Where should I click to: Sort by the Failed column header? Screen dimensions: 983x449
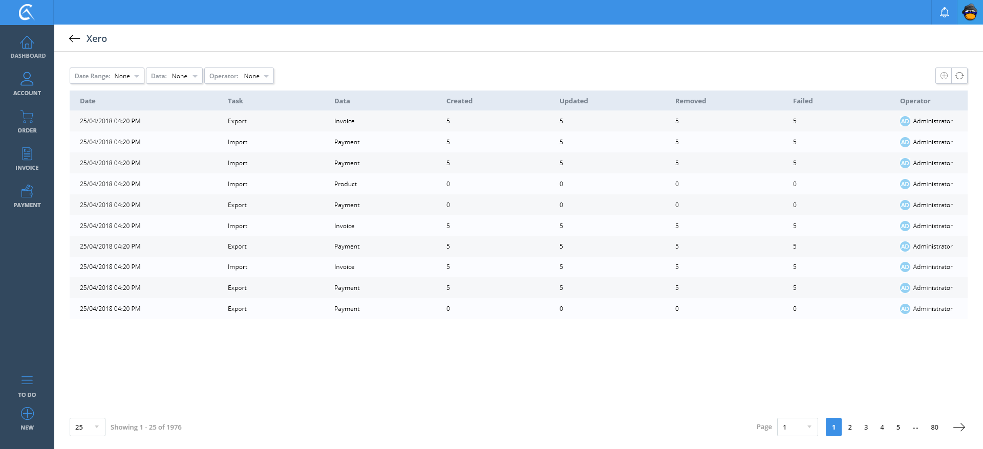point(802,101)
